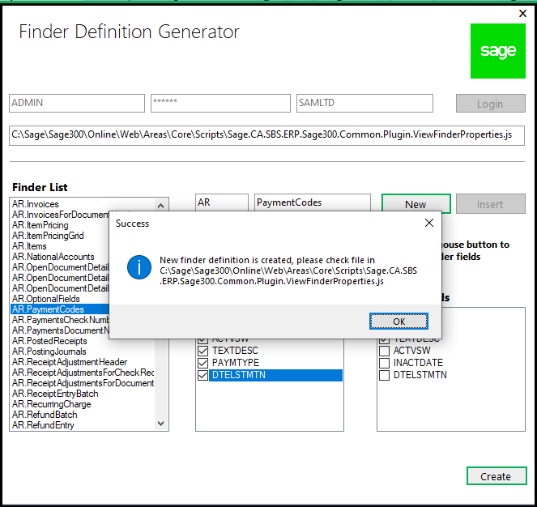Toggle the TEXTDESC checkbox in middle list
This screenshot has height=507, width=537.
click(202, 351)
